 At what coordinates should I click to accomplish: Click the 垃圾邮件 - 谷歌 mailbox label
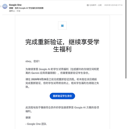click(96, 5)
